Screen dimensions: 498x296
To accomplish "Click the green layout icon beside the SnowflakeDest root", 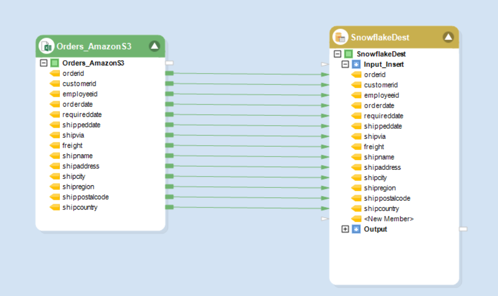I will pos(348,54).
